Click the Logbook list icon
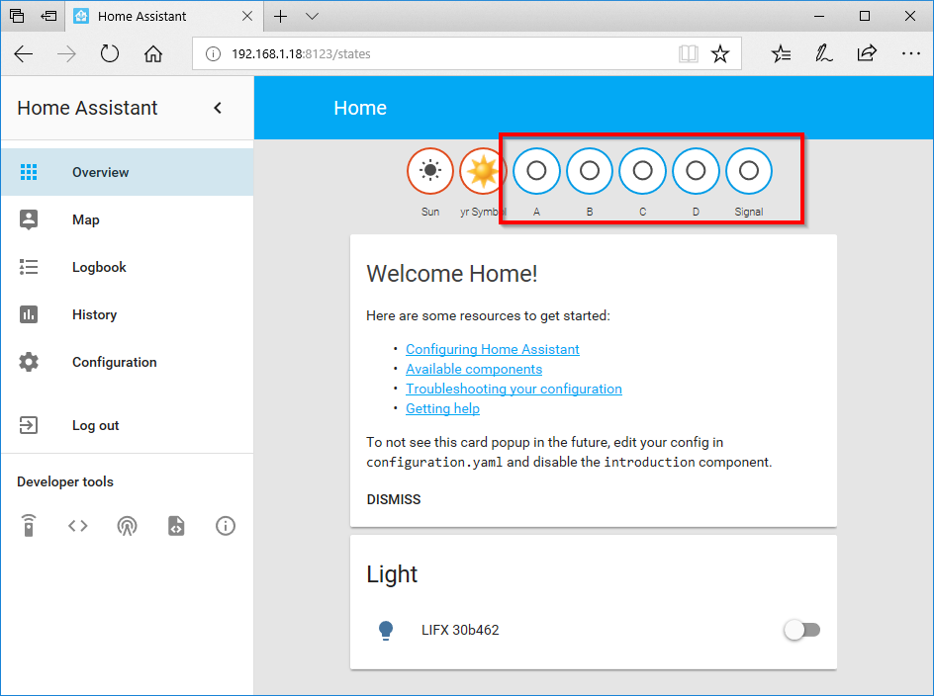 coord(29,267)
